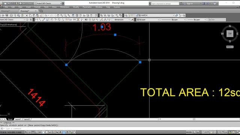Cut selected objects using the scissors icon
The height and width of the screenshot is (135, 240).
[27, 15]
